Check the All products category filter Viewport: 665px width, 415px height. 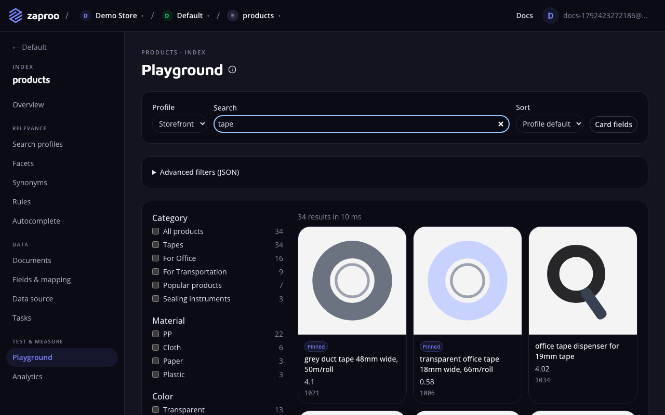[155, 231]
